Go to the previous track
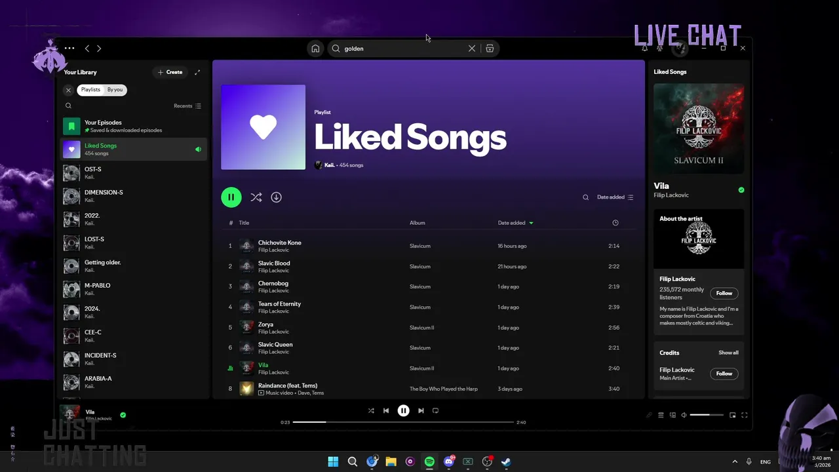This screenshot has width=839, height=472. click(386, 410)
